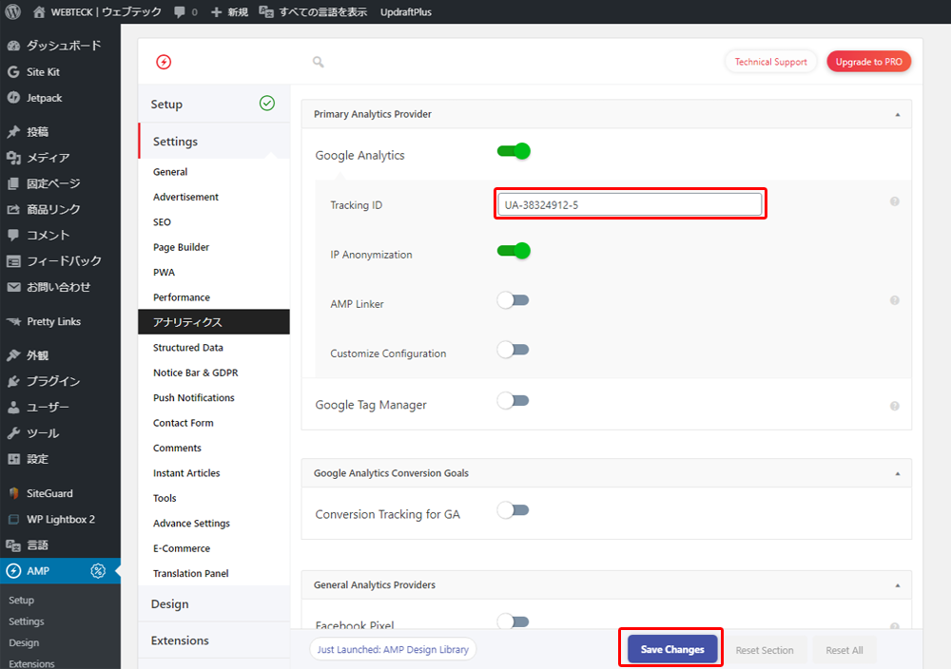Click the product links icon
This screenshot has width=951, height=669.
(13, 210)
